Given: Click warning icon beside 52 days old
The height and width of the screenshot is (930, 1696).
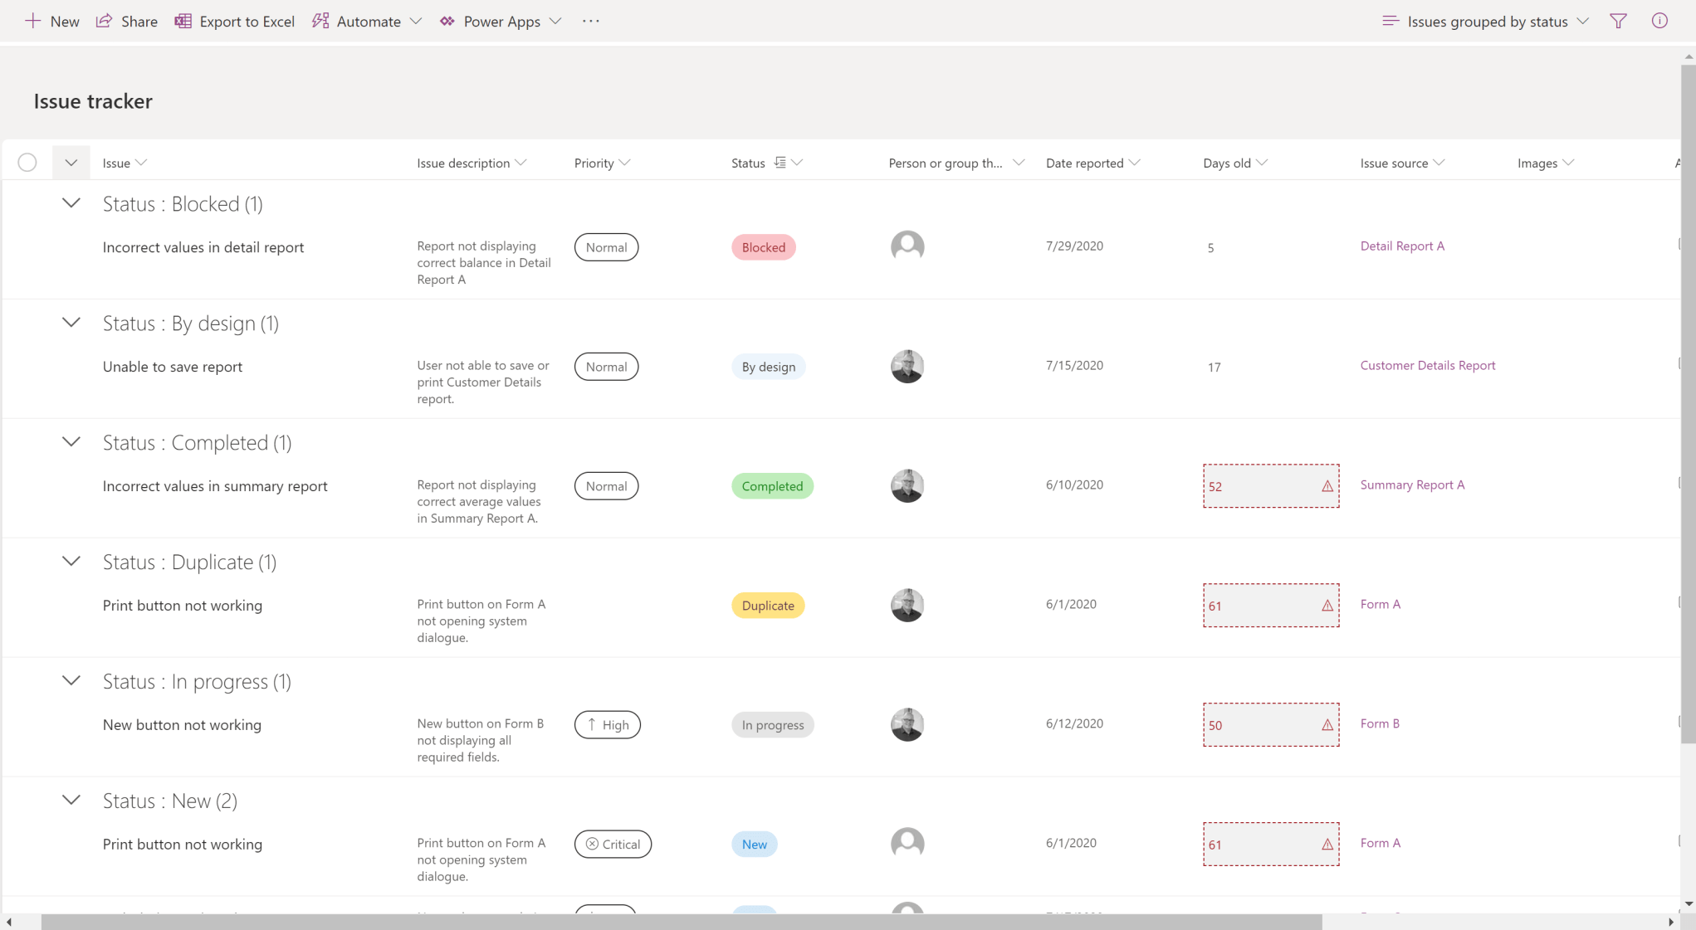Looking at the screenshot, I should [1326, 486].
